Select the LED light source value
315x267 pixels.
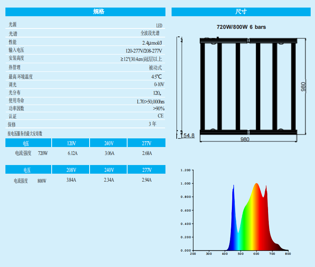[159, 26]
